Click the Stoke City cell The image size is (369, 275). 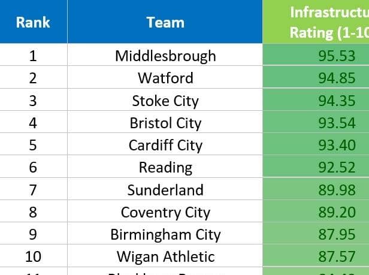point(165,99)
